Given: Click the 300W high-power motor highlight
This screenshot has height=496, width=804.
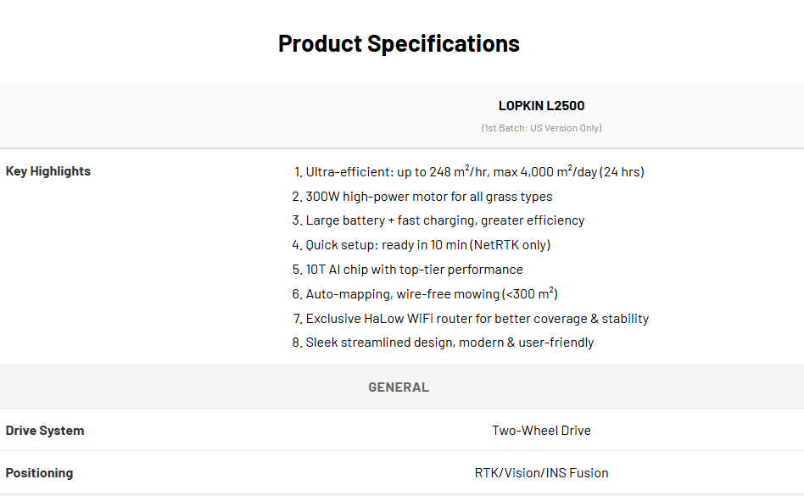Looking at the screenshot, I should click(x=429, y=196).
